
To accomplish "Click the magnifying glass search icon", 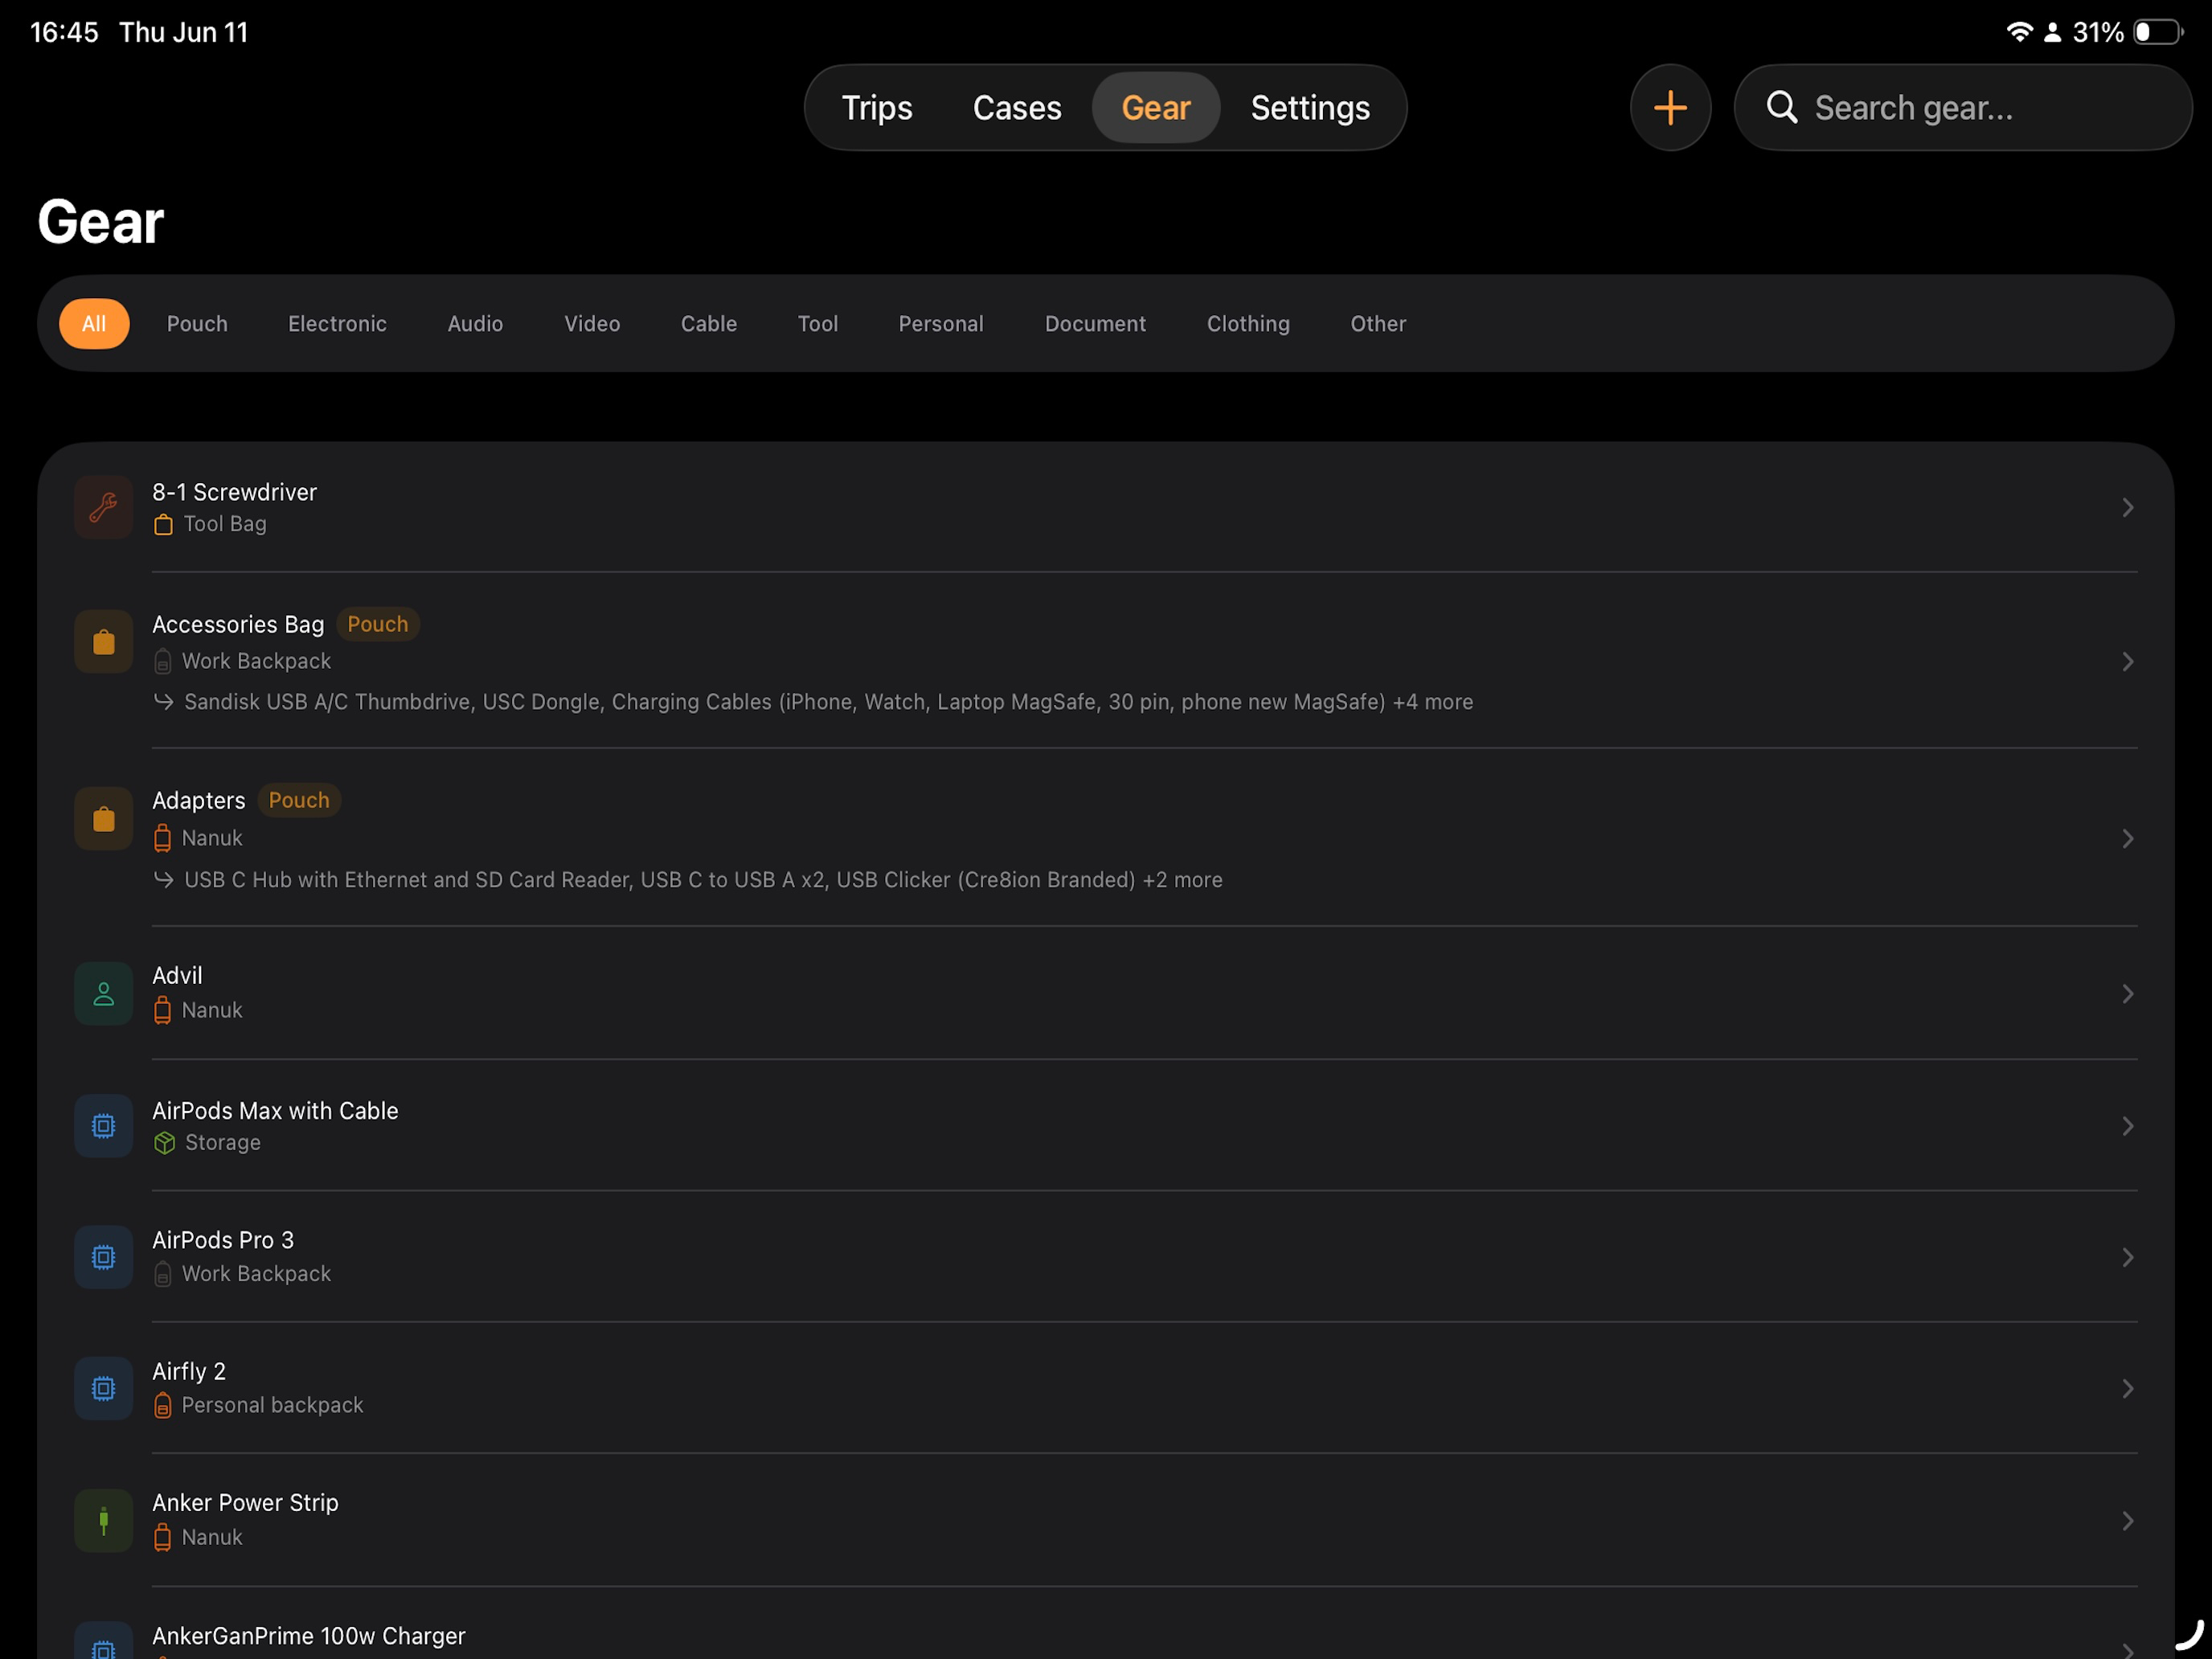I will click(x=1781, y=106).
